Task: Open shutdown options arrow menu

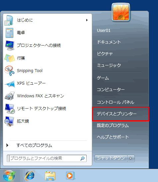Action: click(131, 158)
